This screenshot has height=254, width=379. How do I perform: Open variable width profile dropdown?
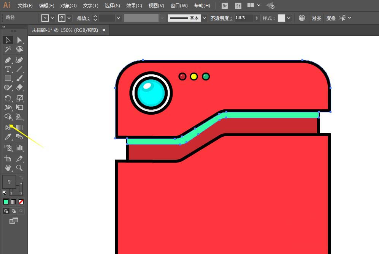pos(162,18)
